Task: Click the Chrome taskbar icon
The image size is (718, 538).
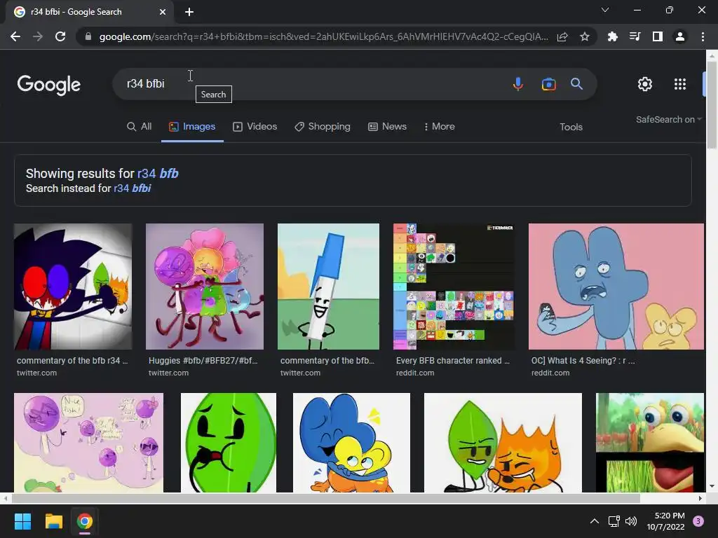Action: [x=84, y=521]
